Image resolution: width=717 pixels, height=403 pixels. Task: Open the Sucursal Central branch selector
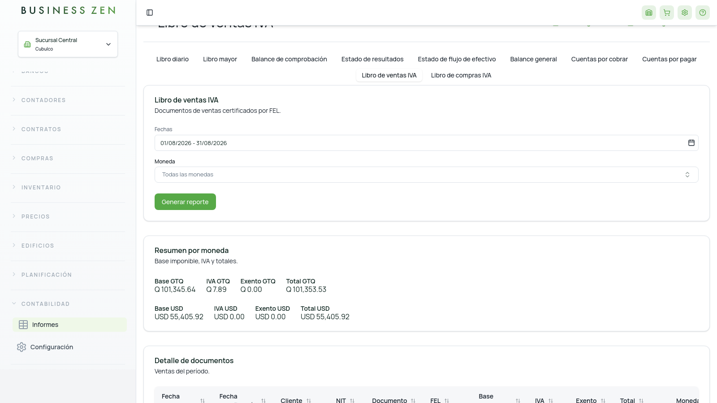click(x=68, y=44)
